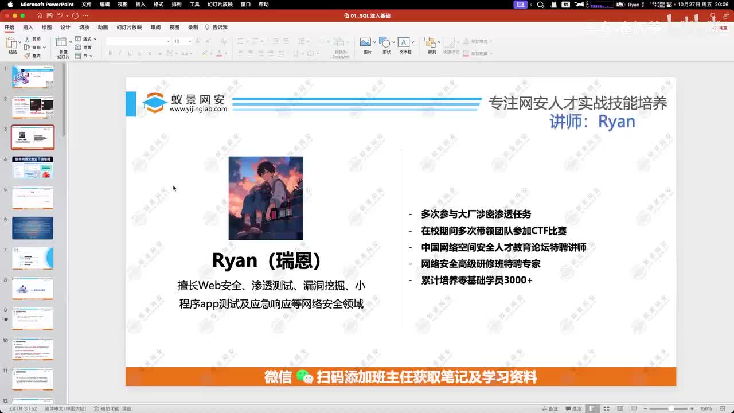734x413 pixels.
Task: Click the '累计培养零基础学员3000+' bullet
Action: (x=477, y=280)
